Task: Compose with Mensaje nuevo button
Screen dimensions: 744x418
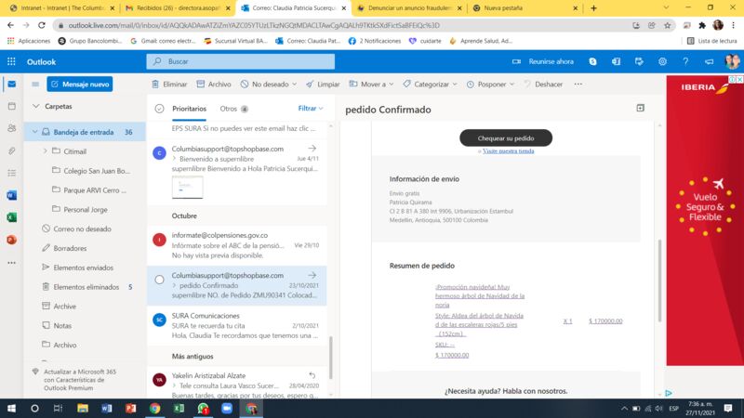Action: [80, 85]
